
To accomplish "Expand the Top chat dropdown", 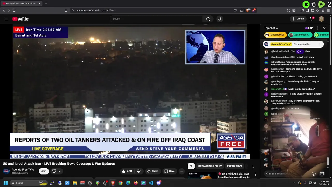I will click(x=271, y=28).
